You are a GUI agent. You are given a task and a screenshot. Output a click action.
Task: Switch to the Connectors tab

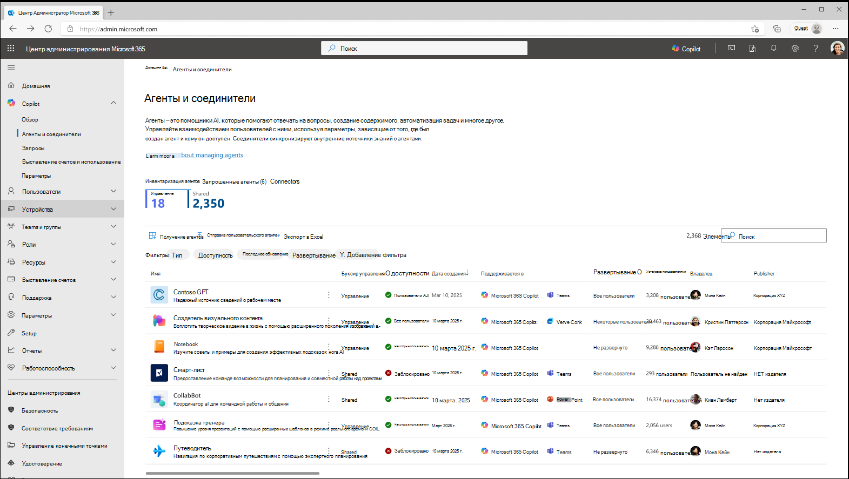[x=285, y=181]
